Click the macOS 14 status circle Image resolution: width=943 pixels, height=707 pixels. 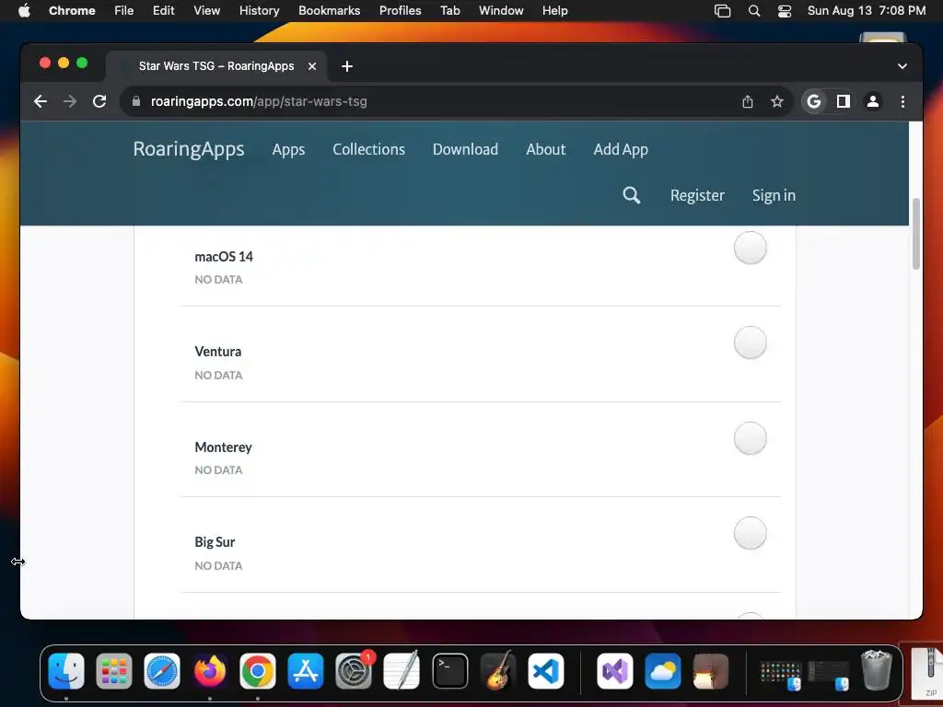click(x=750, y=248)
